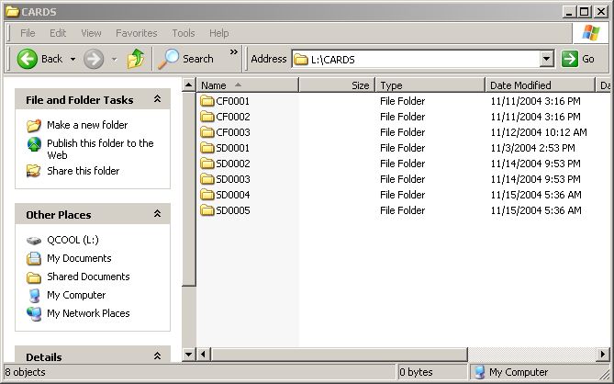Open QCOOL (L:) drive icon

pos(34,240)
